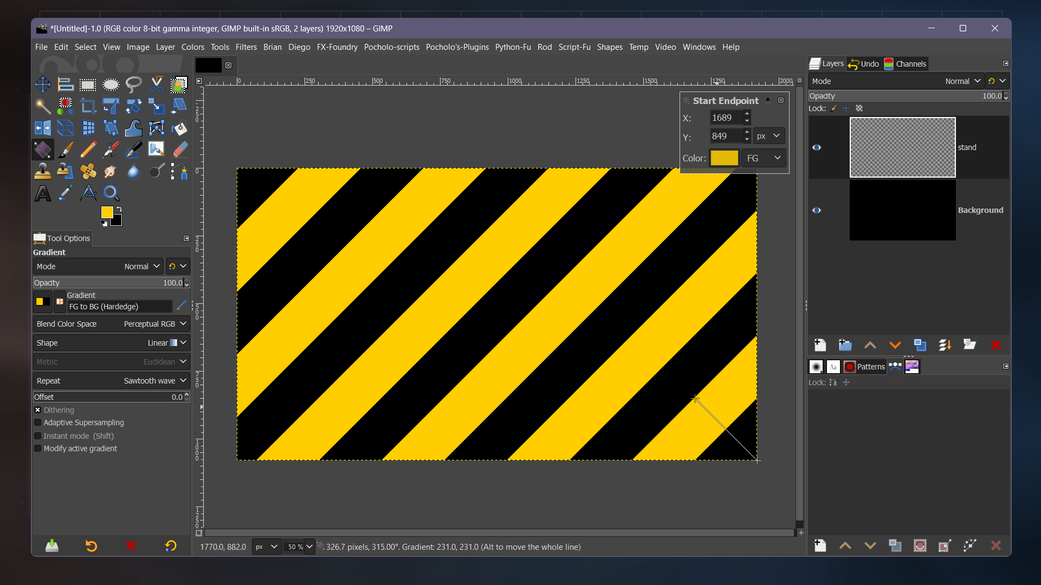Open the Filters menu
The width and height of the screenshot is (1041, 585).
click(246, 47)
